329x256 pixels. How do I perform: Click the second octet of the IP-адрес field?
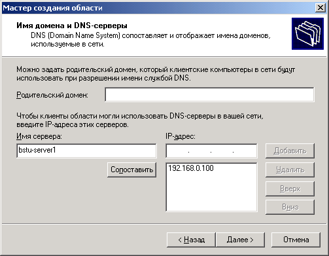pos(199,151)
